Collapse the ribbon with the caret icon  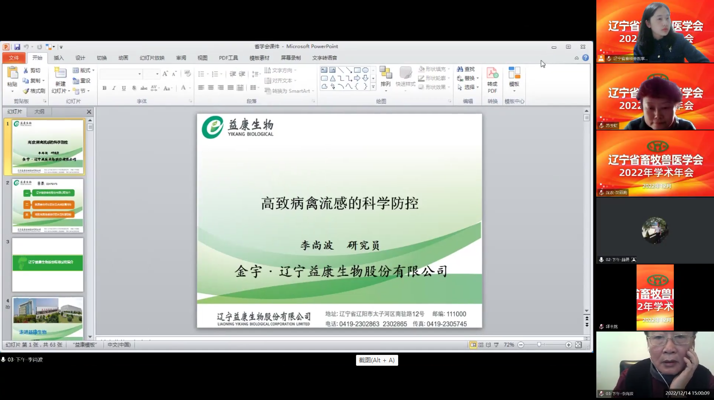pos(576,58)
